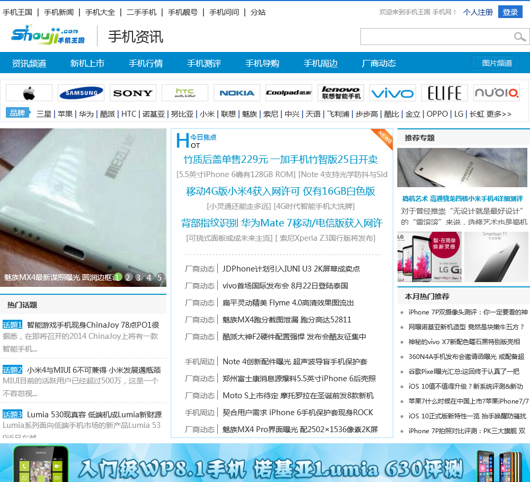Image resolution: width=530 pixels, height=482 pixels.
Task: Open 手机靓号 in the top menu
Action: pyautogui.click(x=183, y=12)
